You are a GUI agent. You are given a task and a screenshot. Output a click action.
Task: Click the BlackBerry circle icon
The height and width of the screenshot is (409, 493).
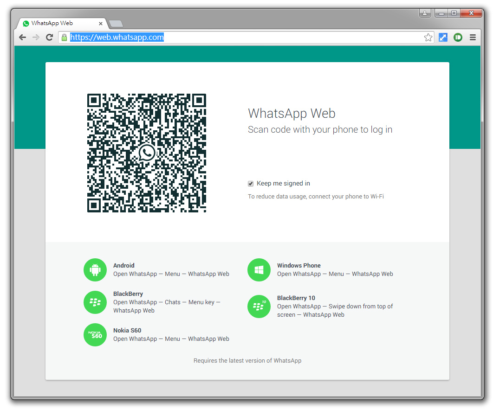point(95,302)
